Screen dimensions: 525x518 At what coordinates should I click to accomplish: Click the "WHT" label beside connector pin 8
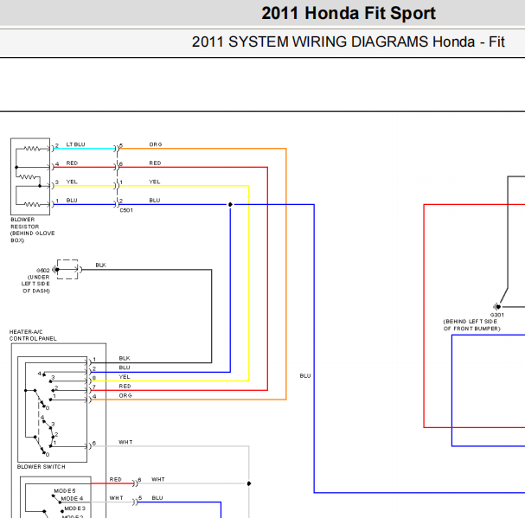pyautogui.click(x=158, y=479)
